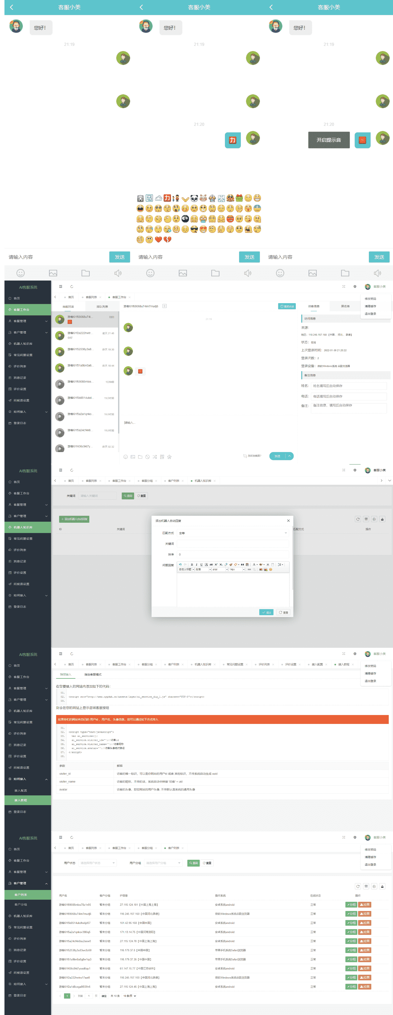The width and height of the screenshot is (393, 1015).
Task: Click 分组 for 游客61f69085mlos78z1v05
Action: (351, 904)
